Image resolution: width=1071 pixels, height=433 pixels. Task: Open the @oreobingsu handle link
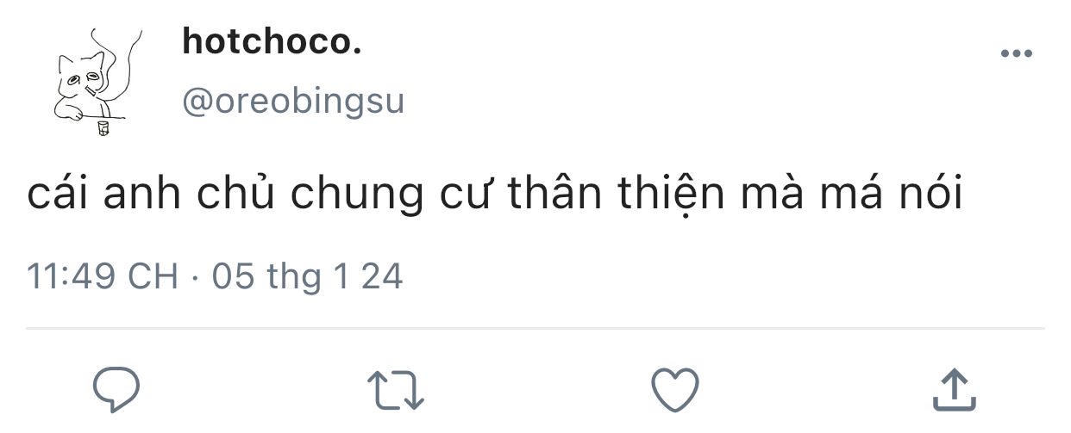[293, 102]
